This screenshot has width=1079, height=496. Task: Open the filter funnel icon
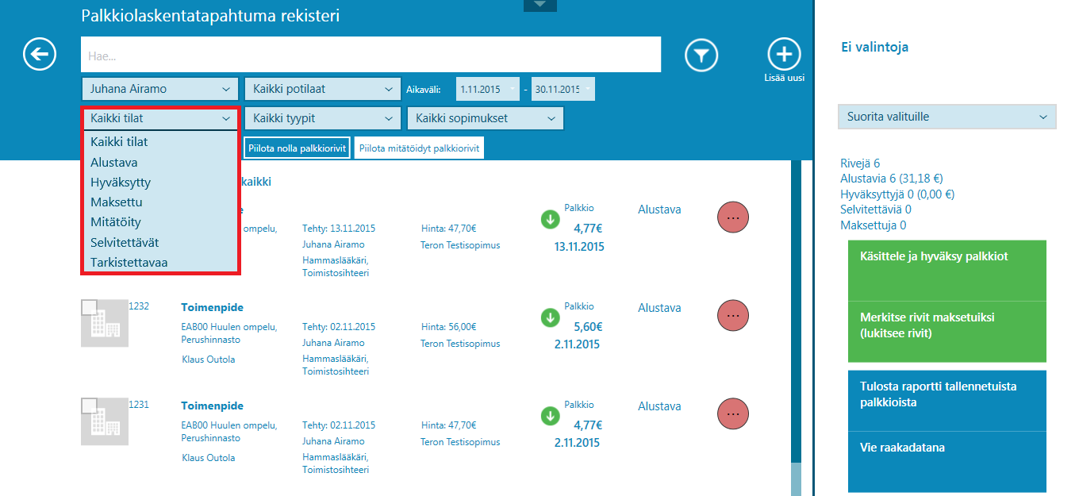[x=701, y=55]
